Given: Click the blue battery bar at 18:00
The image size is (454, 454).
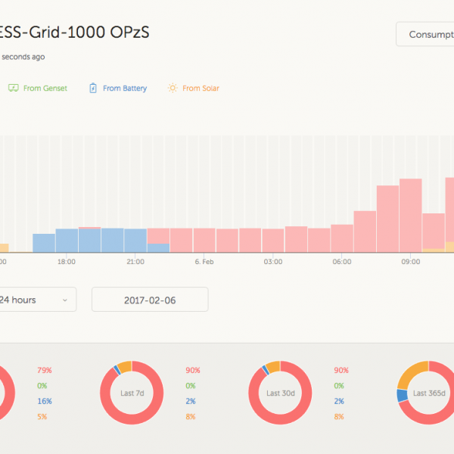Looking at the screenshot, I should click(67, 240).
